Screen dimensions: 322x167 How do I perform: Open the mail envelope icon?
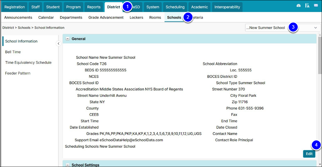316,6
